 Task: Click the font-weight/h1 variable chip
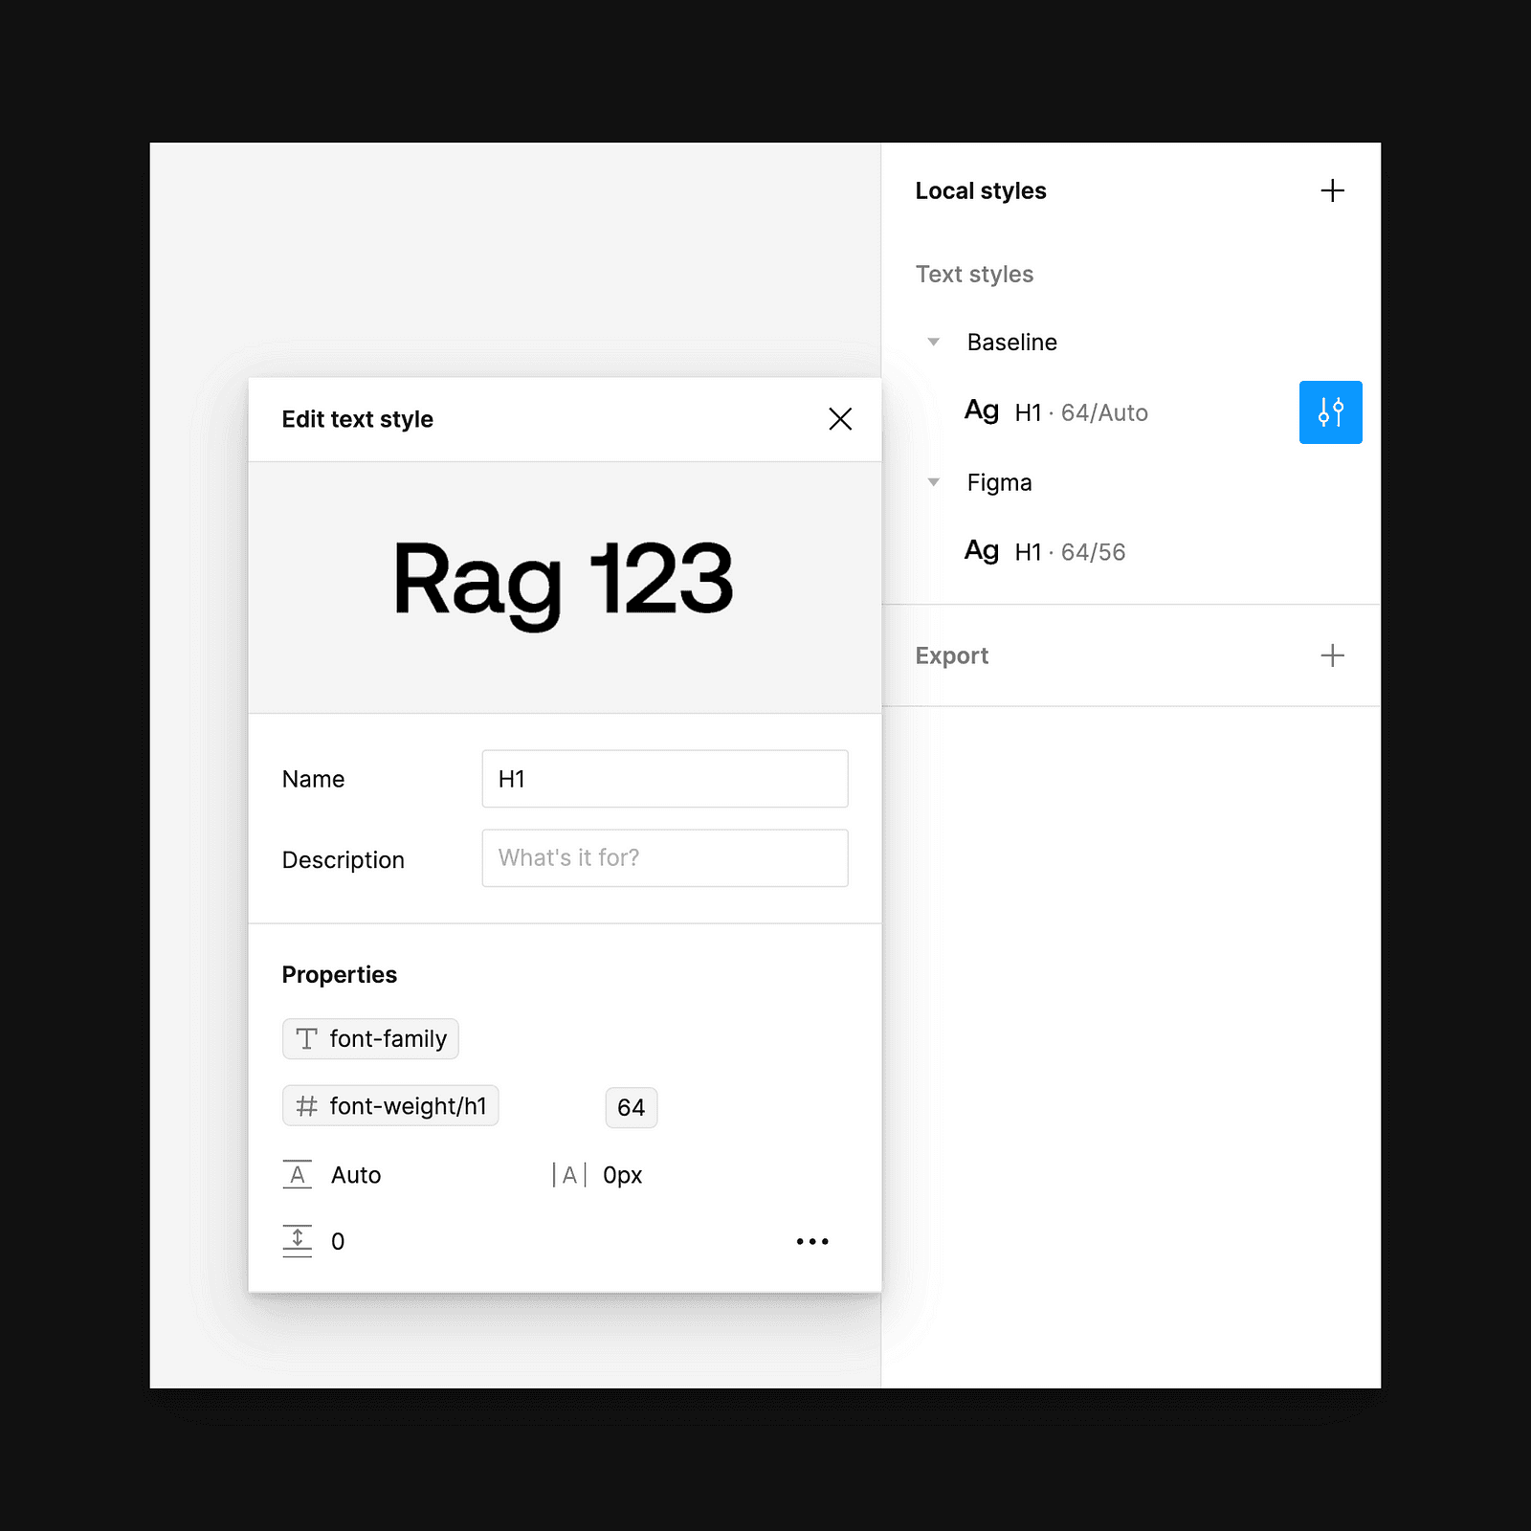[390, 1106]
